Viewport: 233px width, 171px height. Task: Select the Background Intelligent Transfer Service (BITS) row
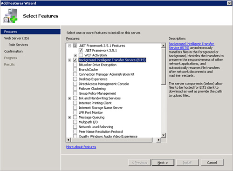click(x=112, y=60)
